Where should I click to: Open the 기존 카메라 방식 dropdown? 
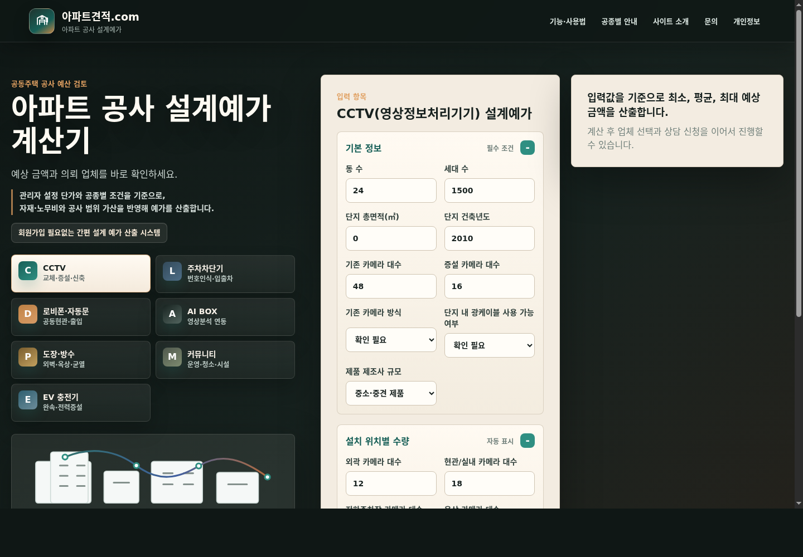[x=391, y=340]
